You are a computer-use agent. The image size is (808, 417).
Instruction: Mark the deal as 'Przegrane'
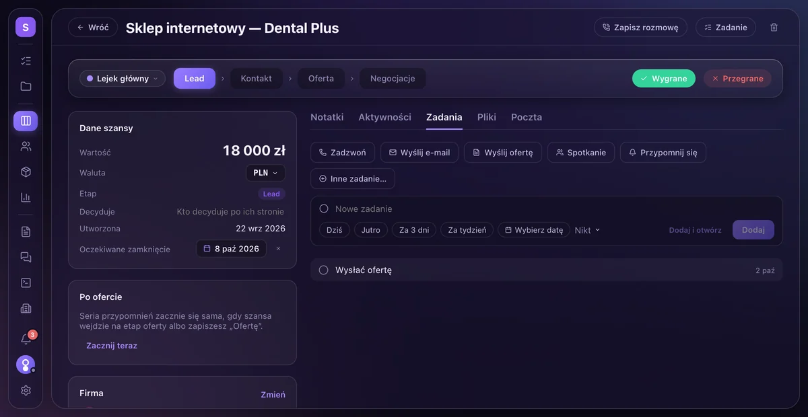(x=737, y=79)
